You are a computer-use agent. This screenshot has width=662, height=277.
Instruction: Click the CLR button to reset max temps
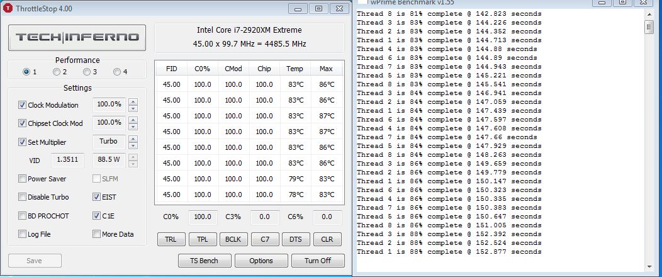[327, 239]
